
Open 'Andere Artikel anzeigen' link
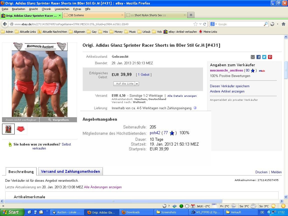pos(227,91)
